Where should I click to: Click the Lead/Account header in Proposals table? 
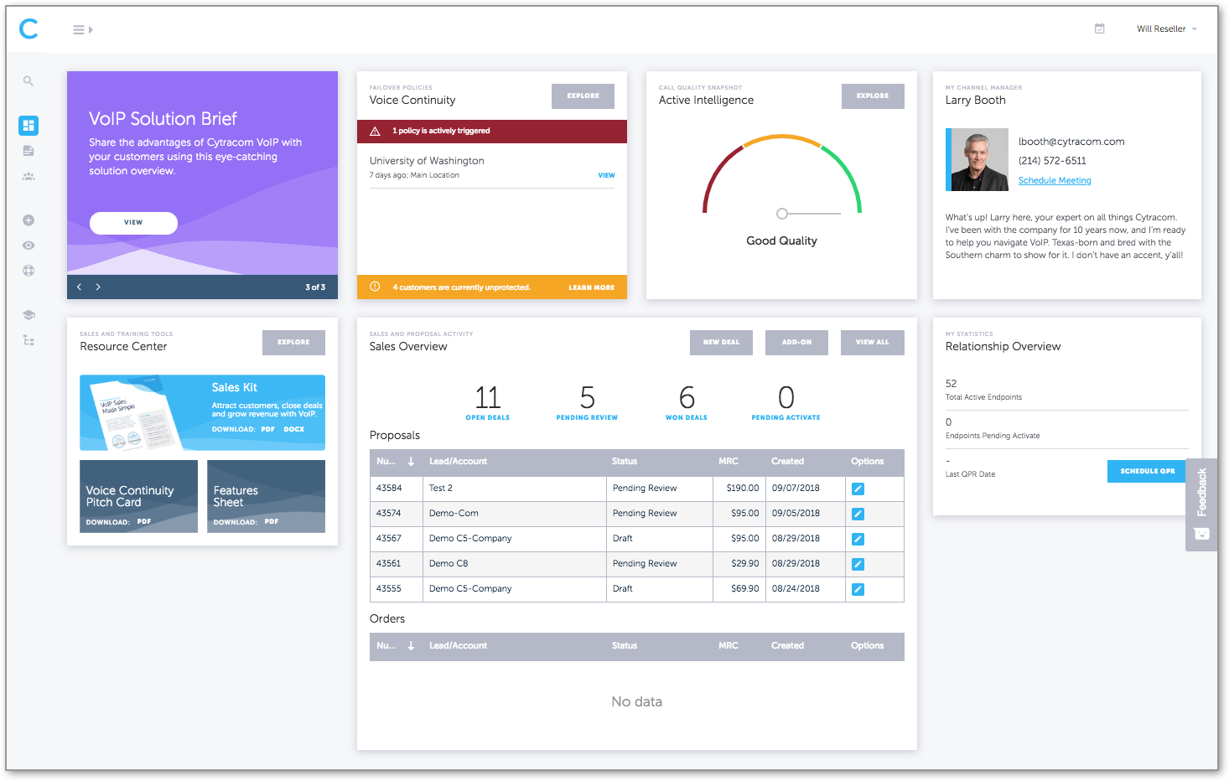(x=458, y=462)
